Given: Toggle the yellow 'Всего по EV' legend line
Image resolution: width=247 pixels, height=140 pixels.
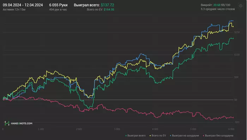Looking at the screenshot, I should [x=158, y=135].
